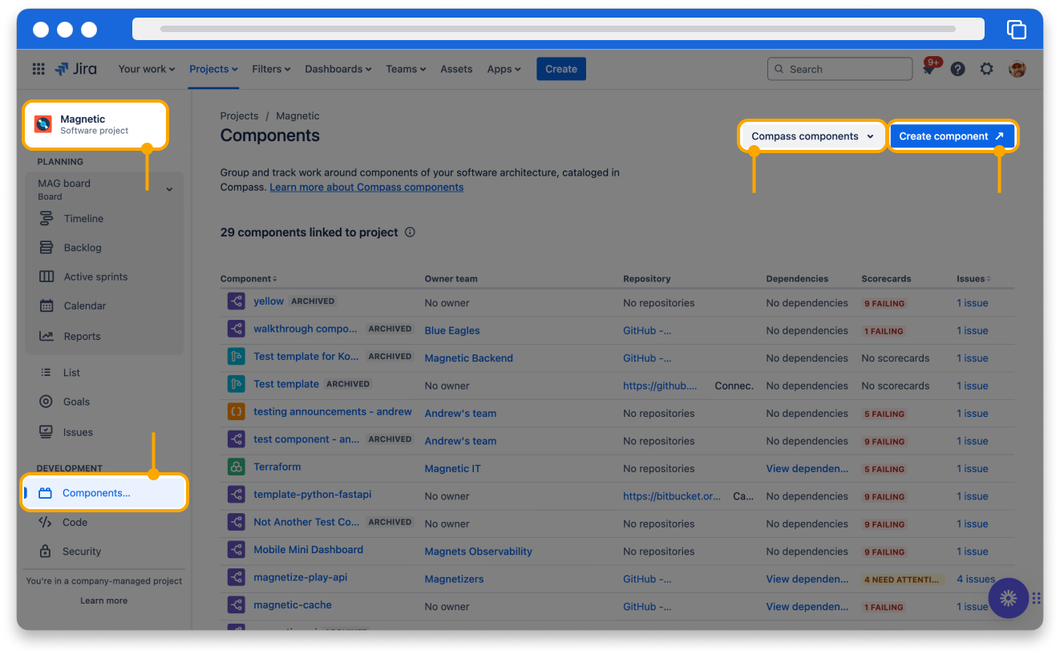1060x655 pixels.
Task: Open the user profile avatar
Action: pyautogui.click(x=1017, y=69)
